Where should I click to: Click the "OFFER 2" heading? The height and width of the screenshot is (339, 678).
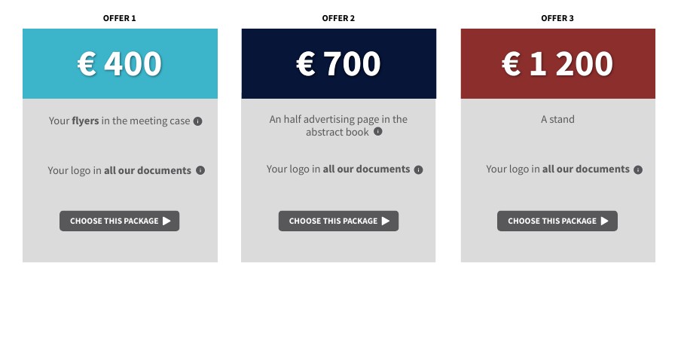tap(338, 18)
